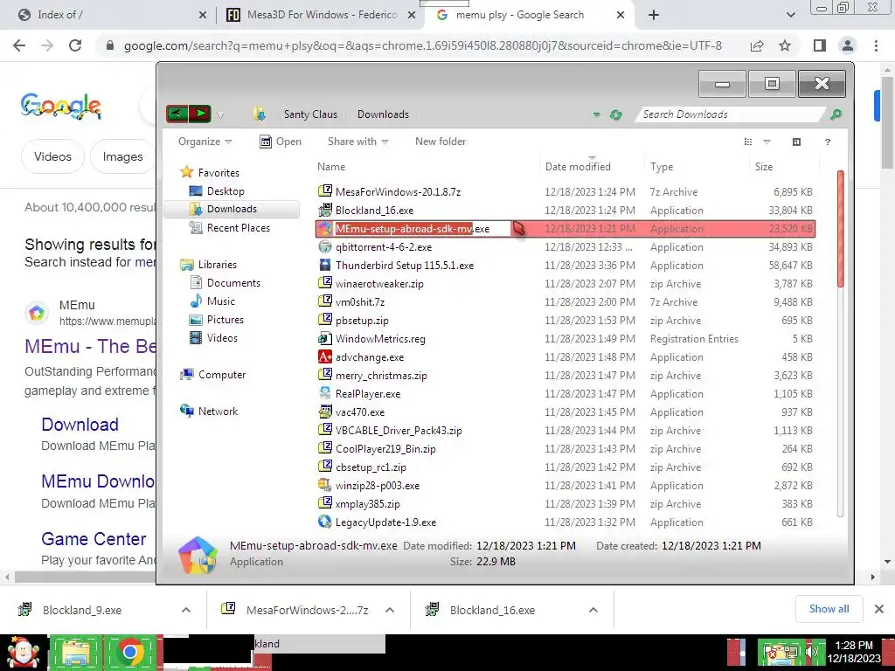Click the Downloads folder icon in address bar
The height and width of the screenshot is (671, 895).
[x=260, y=114]
